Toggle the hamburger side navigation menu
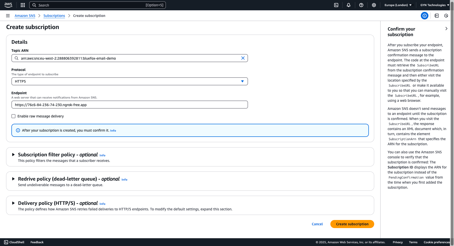The image size is (454, 246). coord(8,16)
